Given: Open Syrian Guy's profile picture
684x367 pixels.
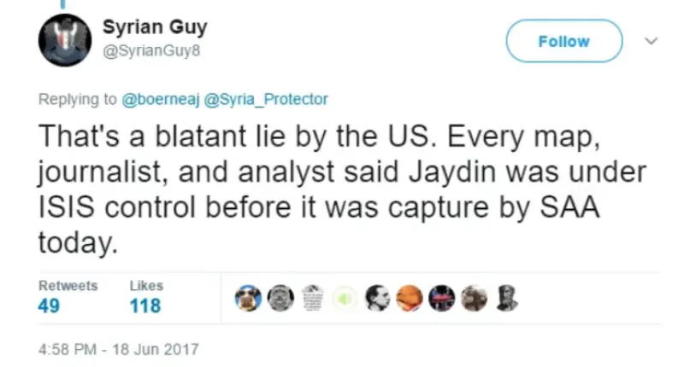Looking at the screenshot, I should [x=65, y=40].
